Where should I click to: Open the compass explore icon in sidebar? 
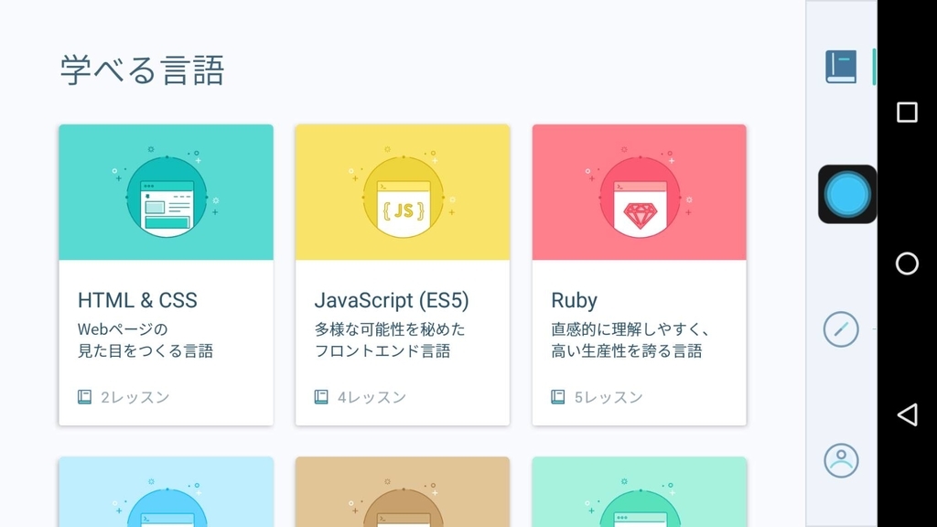(841, 329)
